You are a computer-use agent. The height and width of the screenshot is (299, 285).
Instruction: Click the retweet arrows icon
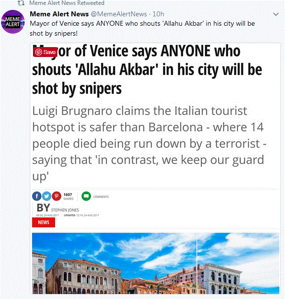pyautogui.click(x=21, y=3)
